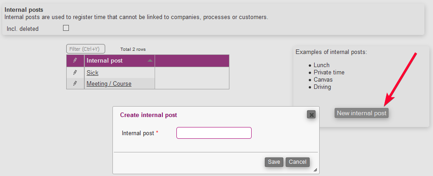Click into the Internal post text field
The width and height of the screenshot is (433, 176).
(214, 133)
